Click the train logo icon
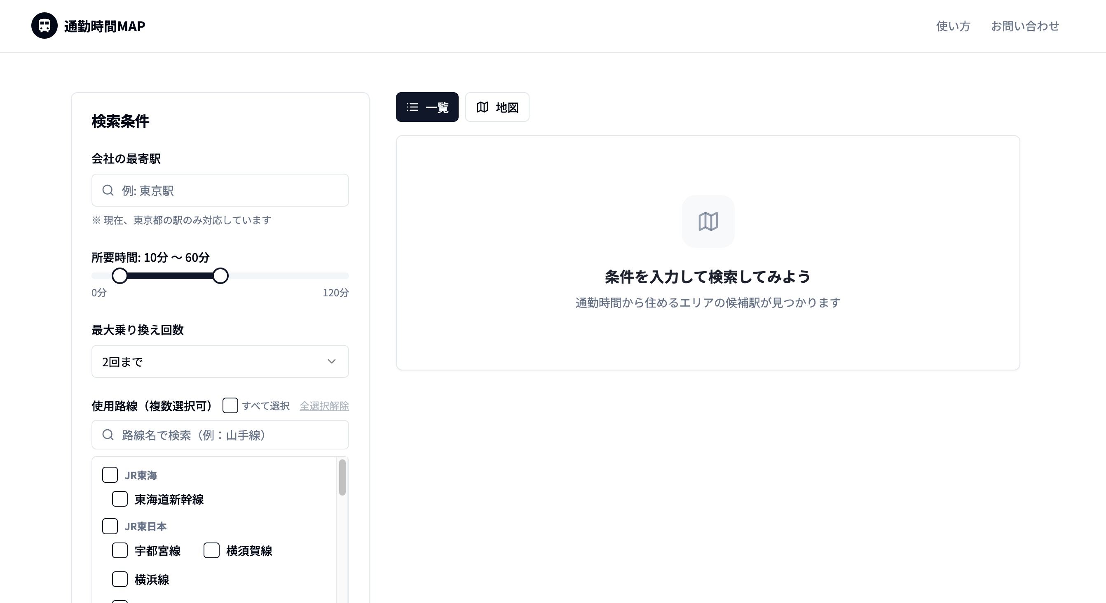The height and width of the screenshot is (603, 1106). coord(44,26)
